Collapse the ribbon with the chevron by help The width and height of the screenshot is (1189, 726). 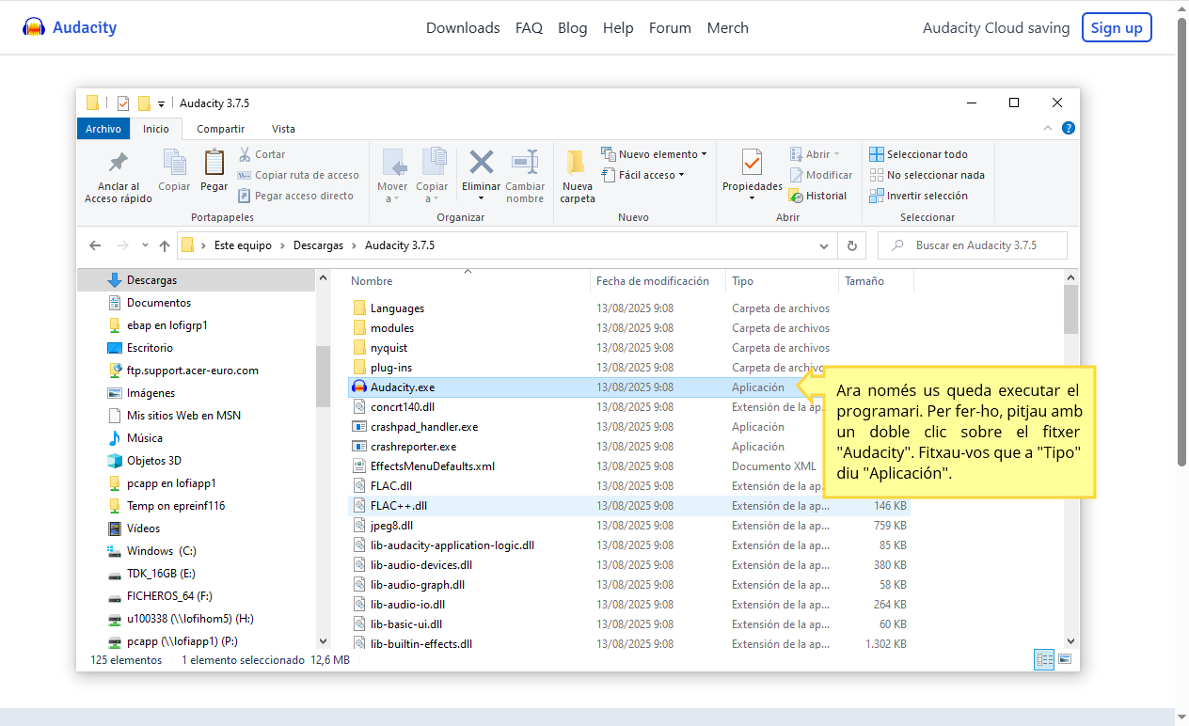[1049, 129]
